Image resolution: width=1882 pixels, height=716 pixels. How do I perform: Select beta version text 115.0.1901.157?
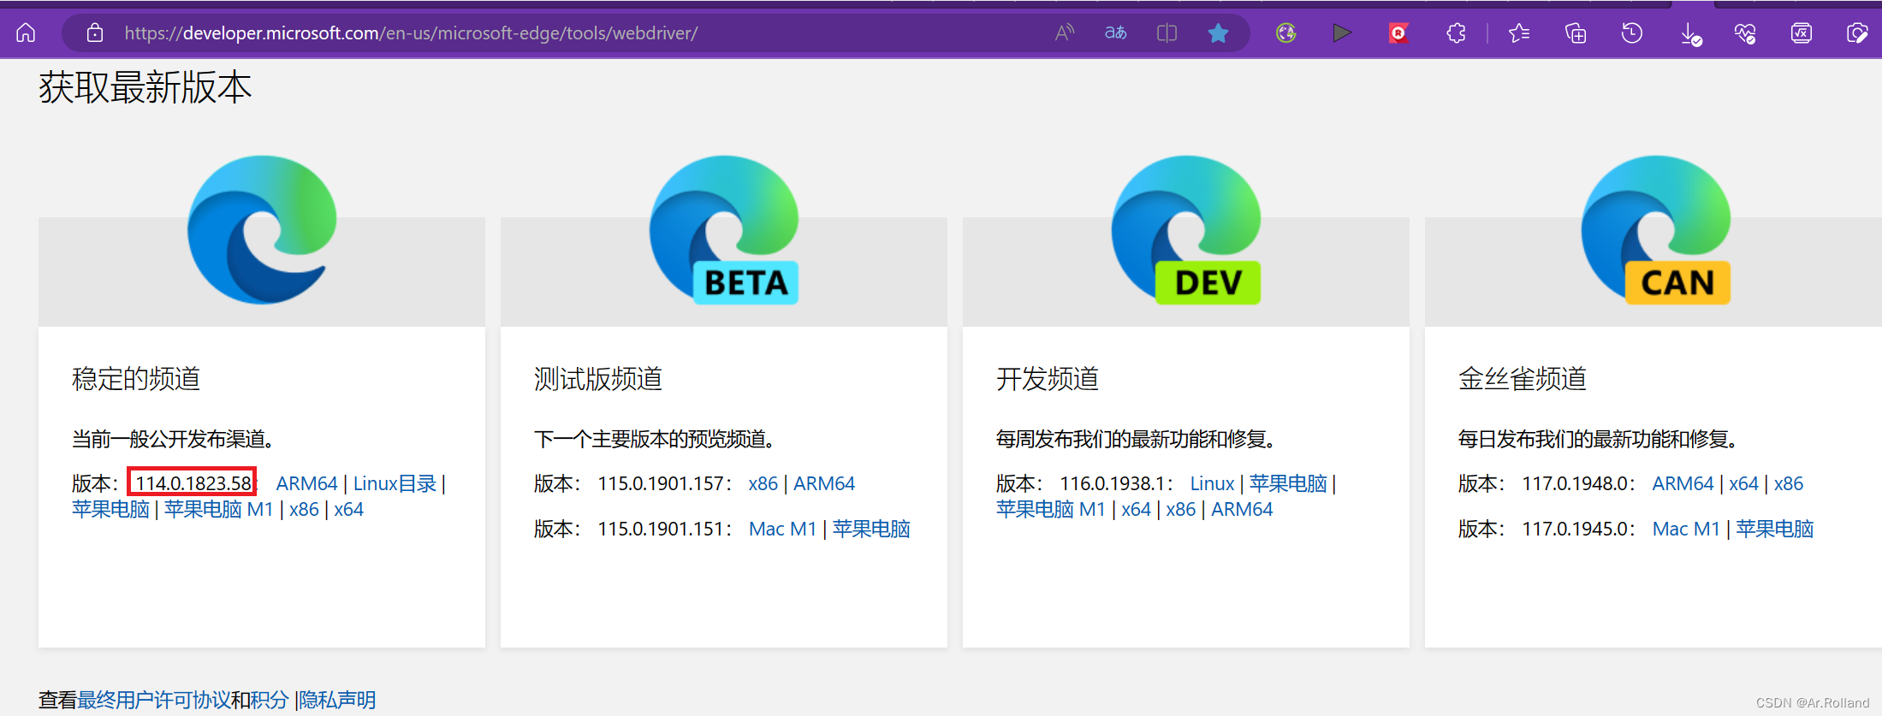click(x=662, y=483)
